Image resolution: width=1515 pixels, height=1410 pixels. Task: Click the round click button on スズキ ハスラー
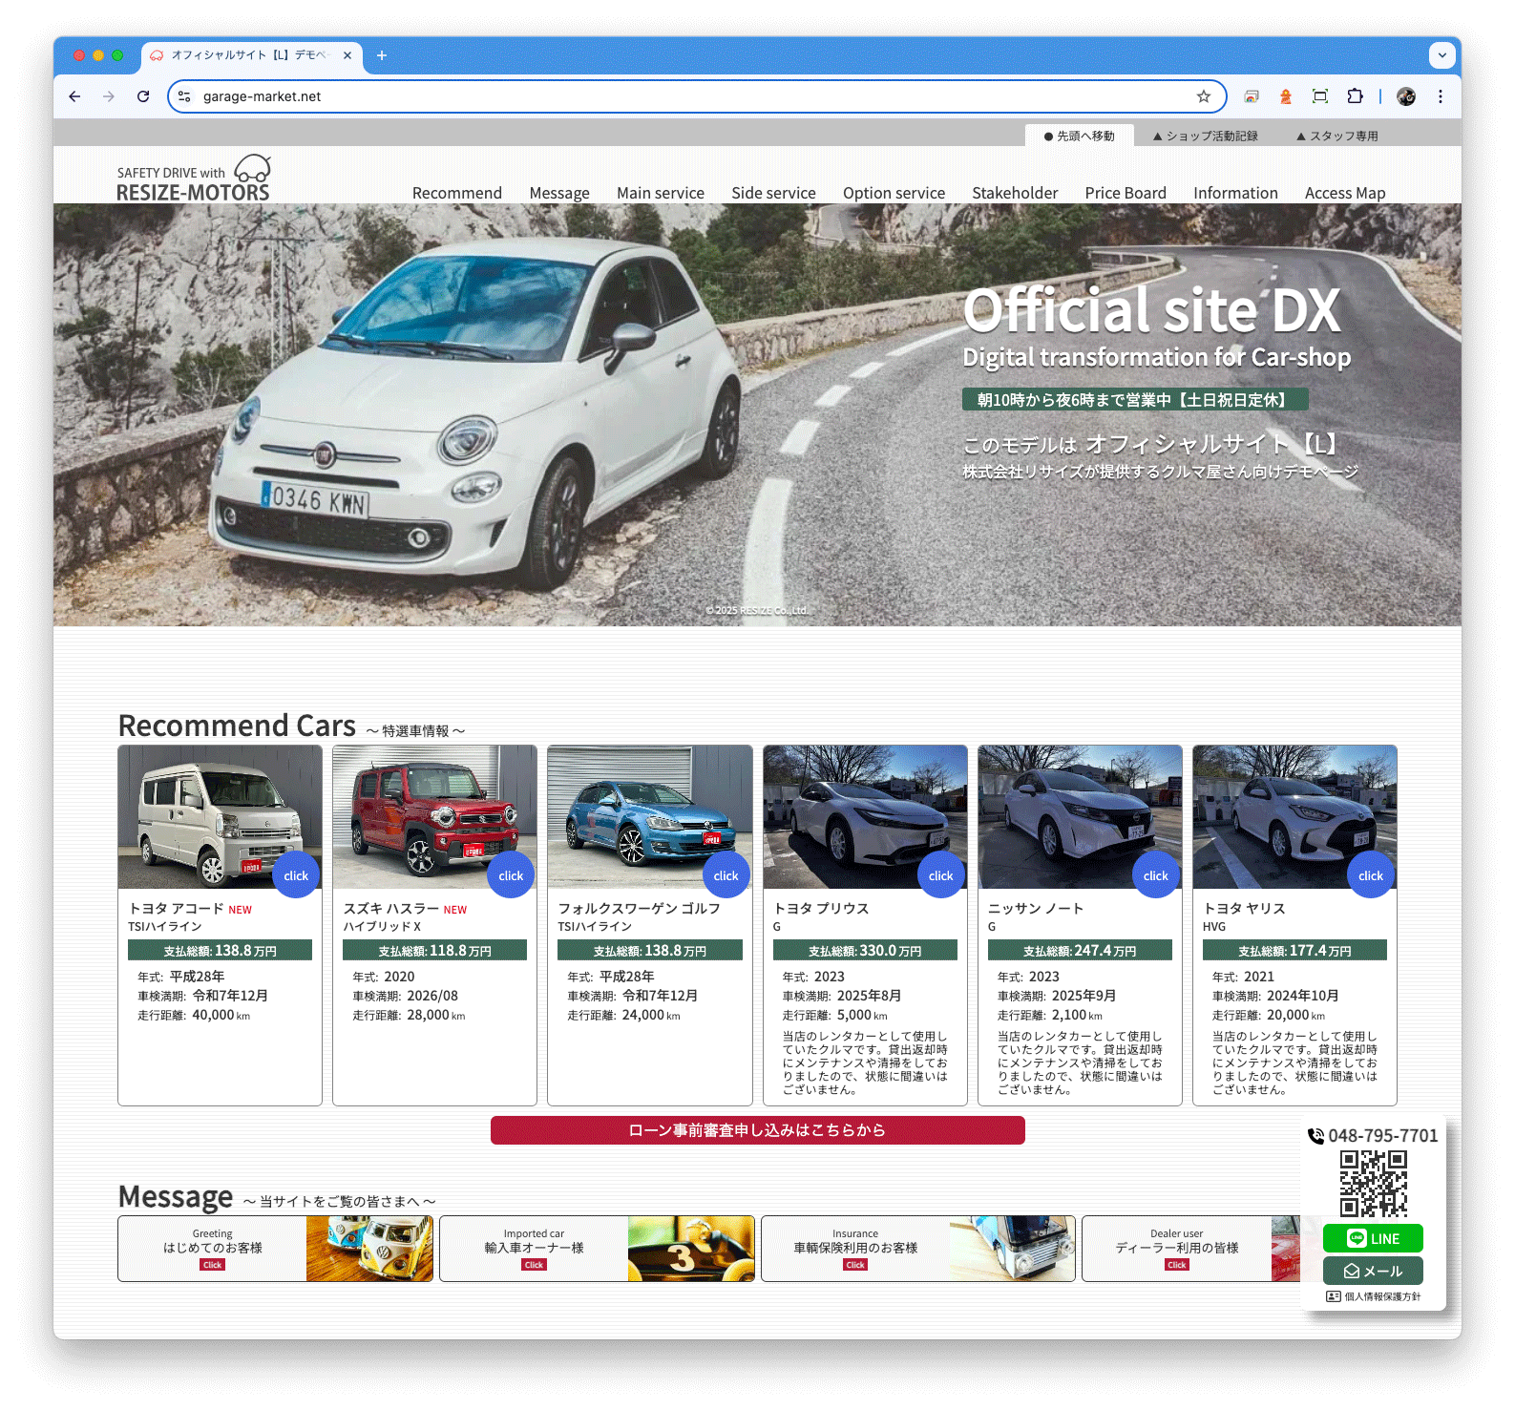(x=511, y=874)
